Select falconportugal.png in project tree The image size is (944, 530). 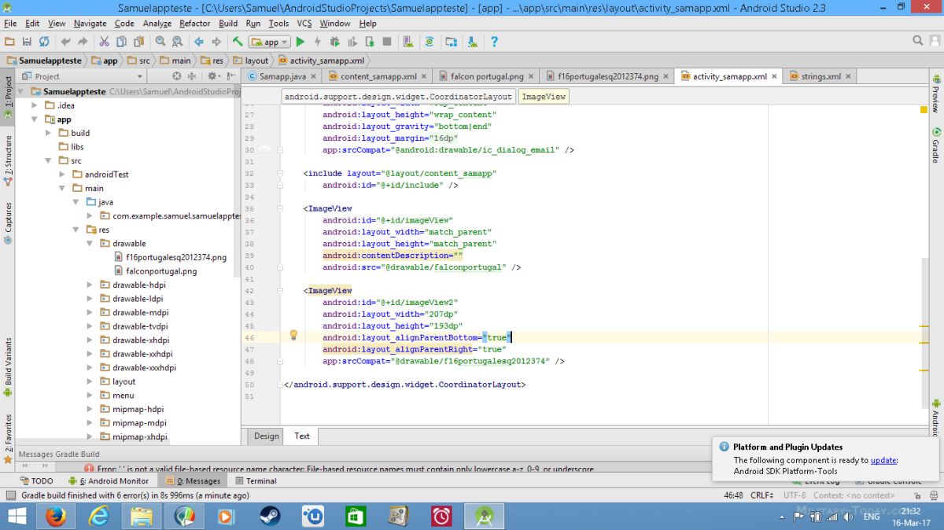160,271
